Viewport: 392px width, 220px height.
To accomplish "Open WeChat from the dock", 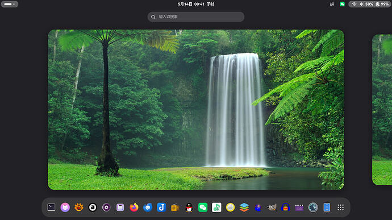I will coord(203,207).
